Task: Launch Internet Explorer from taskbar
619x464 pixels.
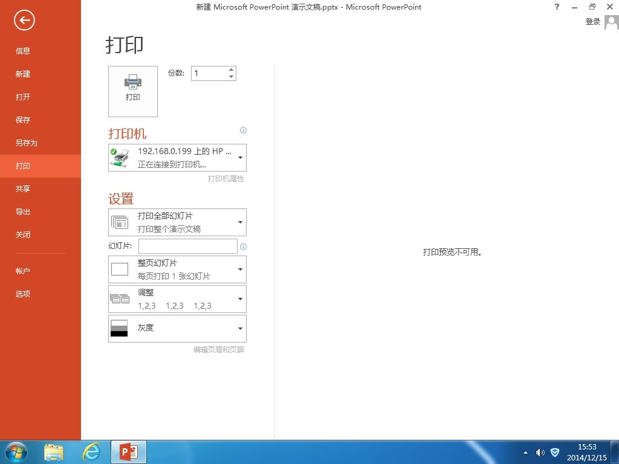Action: point(91,452)
